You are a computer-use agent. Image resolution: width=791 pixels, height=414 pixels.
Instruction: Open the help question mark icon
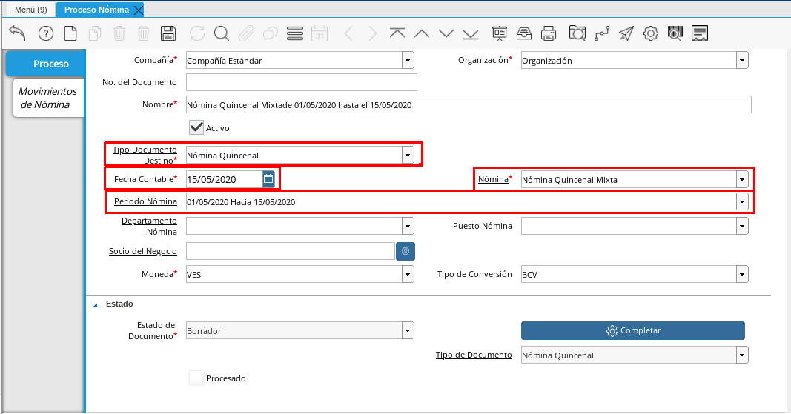pyautogui.click(x=46, y=33)
